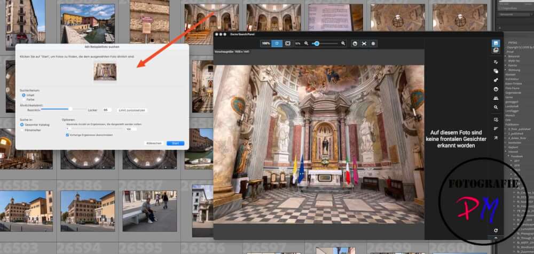Select the 'Inhalt' search criterion radio button
Image resolution: width=534 pixels, height=254 pixels.
[x=23, y=95]
